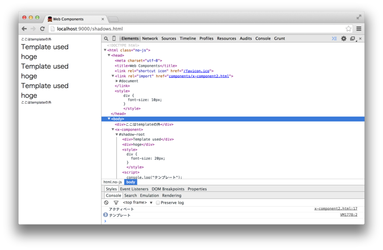This screenshot has height=250, width=383.
Task: Select the Rendering drawer tab
Action: pos(172,196)
